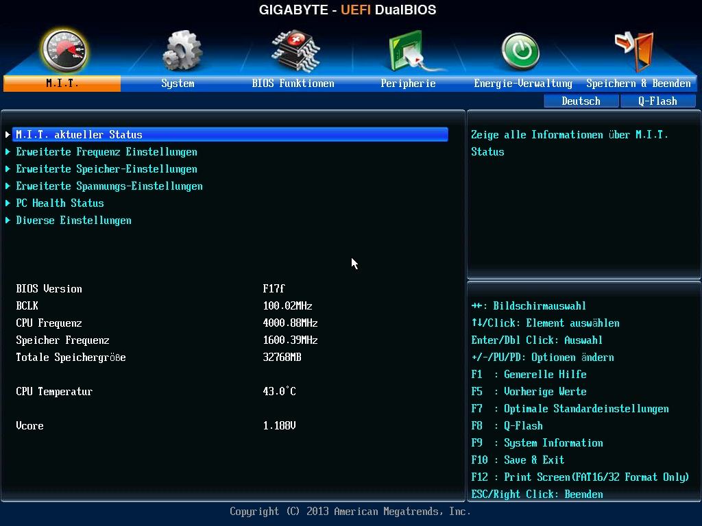Click the Vcore label

click(29, 426)
